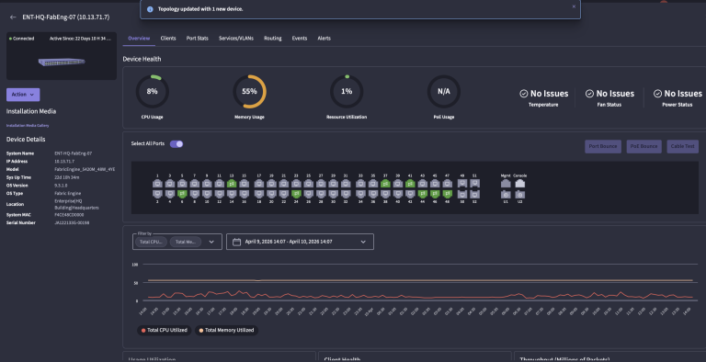Screen dimensions: 706x362
Task: Select port 1 on the switch
Action: pyautogui.click(x=157, y=184)
